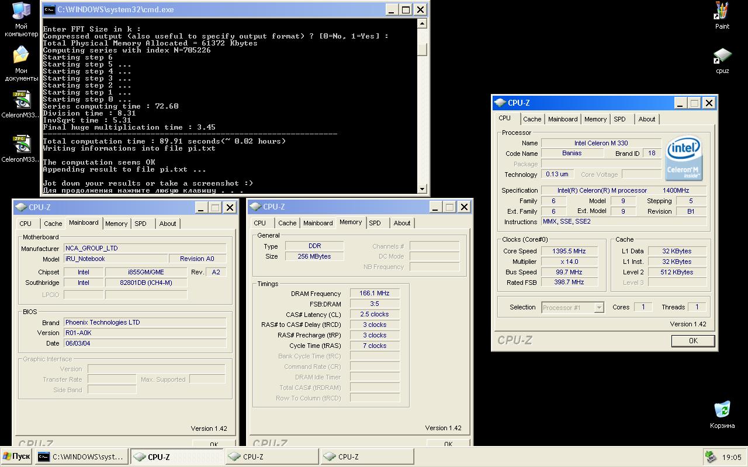Close the cmd.exe window

(420, 9)
